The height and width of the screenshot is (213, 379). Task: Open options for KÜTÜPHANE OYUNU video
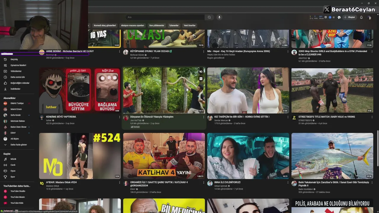pos(204,51)
